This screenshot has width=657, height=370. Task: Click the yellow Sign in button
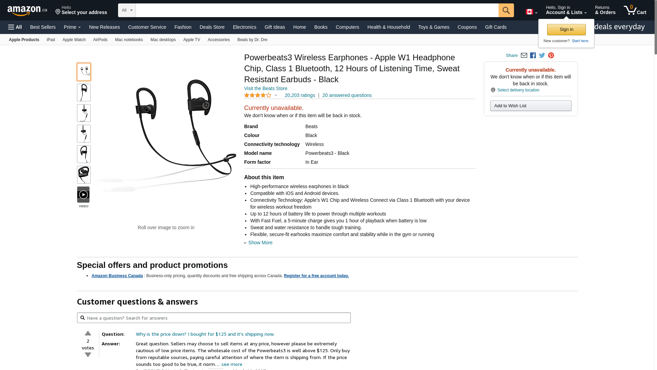coord(566,29)
